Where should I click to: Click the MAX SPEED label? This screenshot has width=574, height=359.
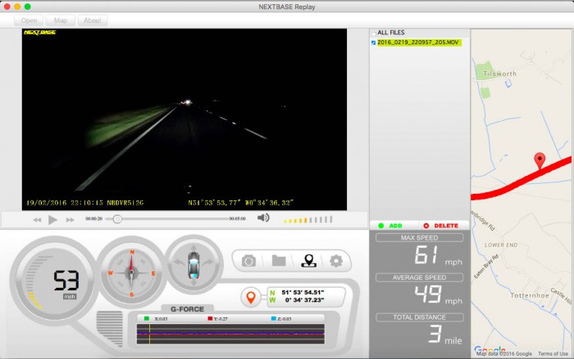(419, 238)
